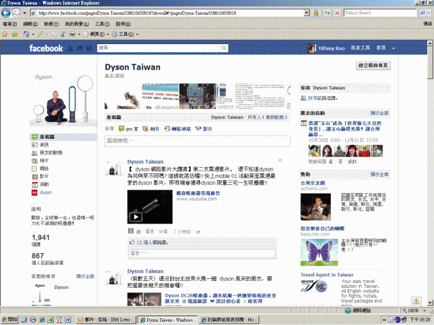Viewport: 434px width, 325px height.
Task: Open the Dyson DC26 article link
Action: pyautogui.click(x=220, y=298)
